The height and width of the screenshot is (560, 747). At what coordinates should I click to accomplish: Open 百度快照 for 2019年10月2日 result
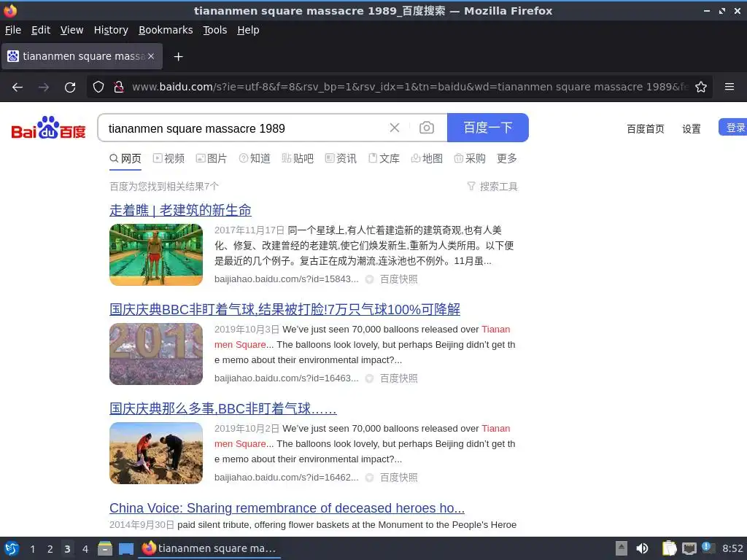399,477
